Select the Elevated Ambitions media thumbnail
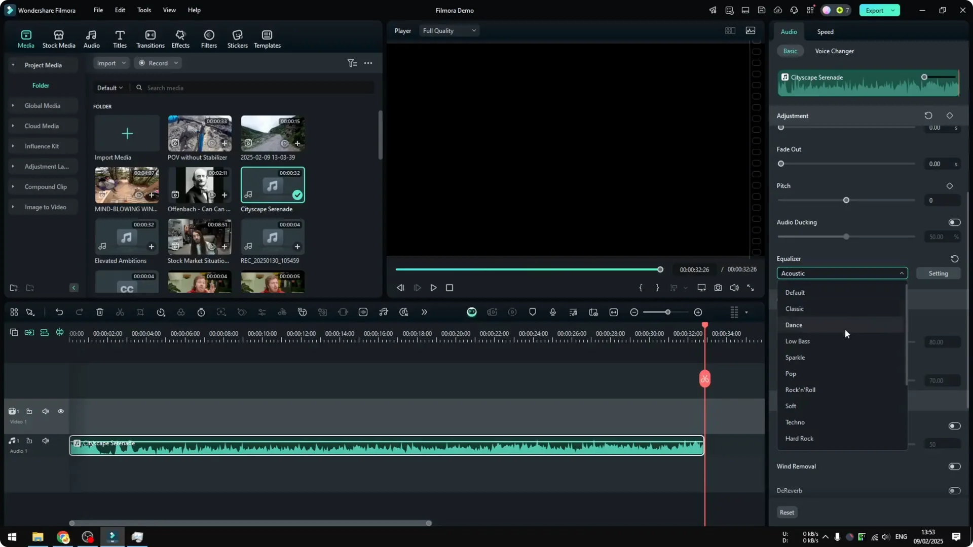 126,237
